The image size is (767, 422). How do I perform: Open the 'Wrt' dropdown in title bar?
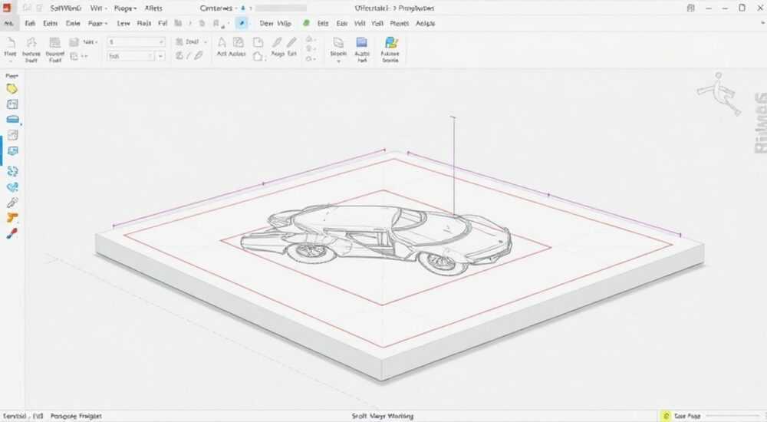pyautogui.click(x=98, y=8)
